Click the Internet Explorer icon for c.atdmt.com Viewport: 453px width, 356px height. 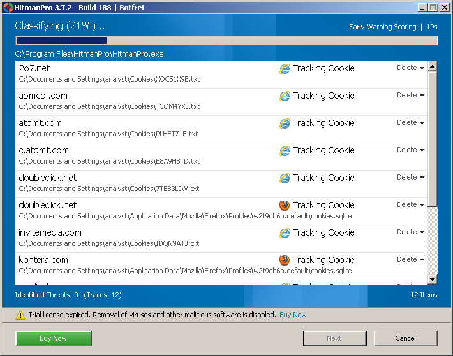(x=285, y=151)
